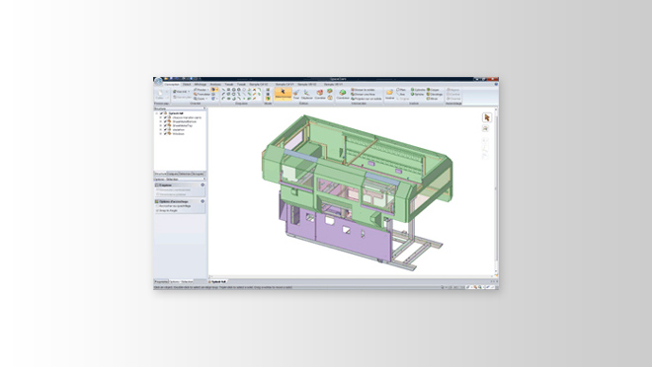
Task: Toggle checkbox of the top root assembly node
Action: tap(161, 112)
